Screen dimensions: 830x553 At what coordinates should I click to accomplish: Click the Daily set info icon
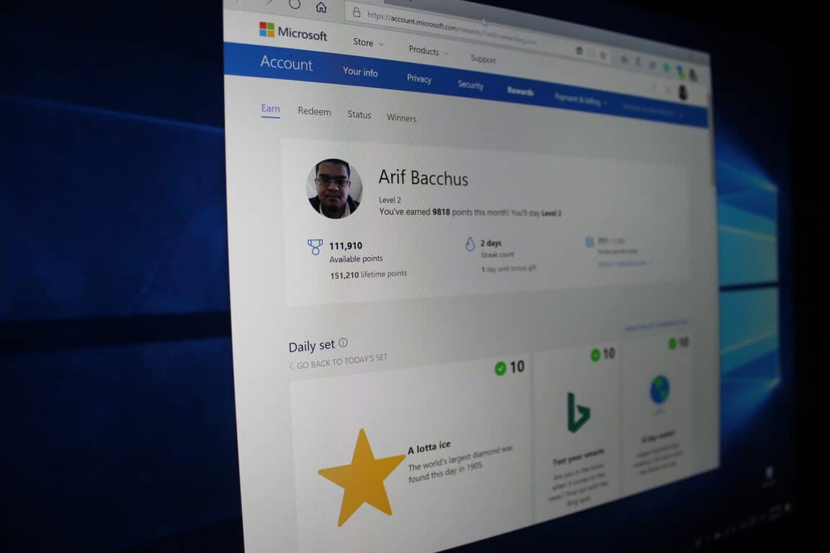tap(343, 342)
